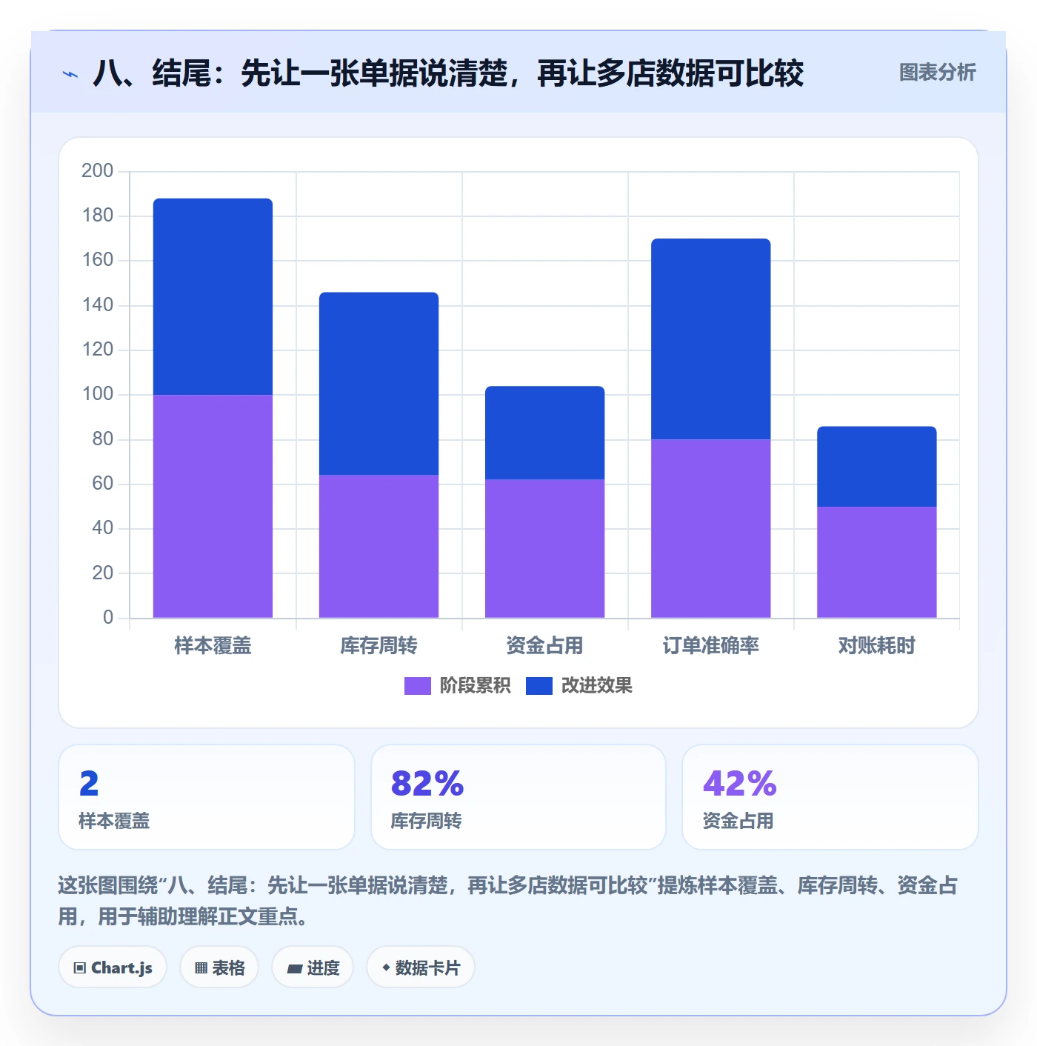Image resolution: width=1037 pixels, height=1046 pixels.
Task: Select the Chart.js tag chip
Action: pyautogui.click(x=113, y=967)
